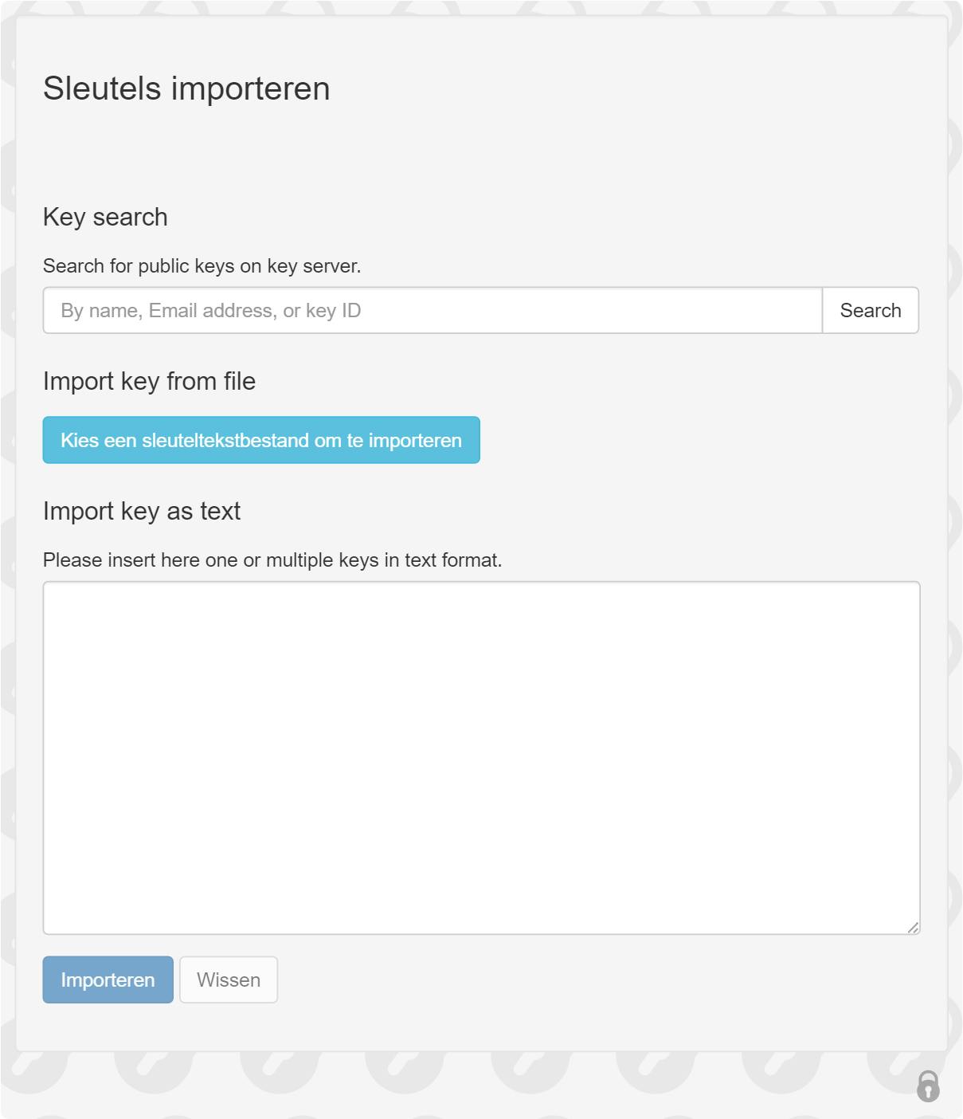Screen dimensions: 963x1119
Task: Clear the key text with Wissen
Action: 229,980
